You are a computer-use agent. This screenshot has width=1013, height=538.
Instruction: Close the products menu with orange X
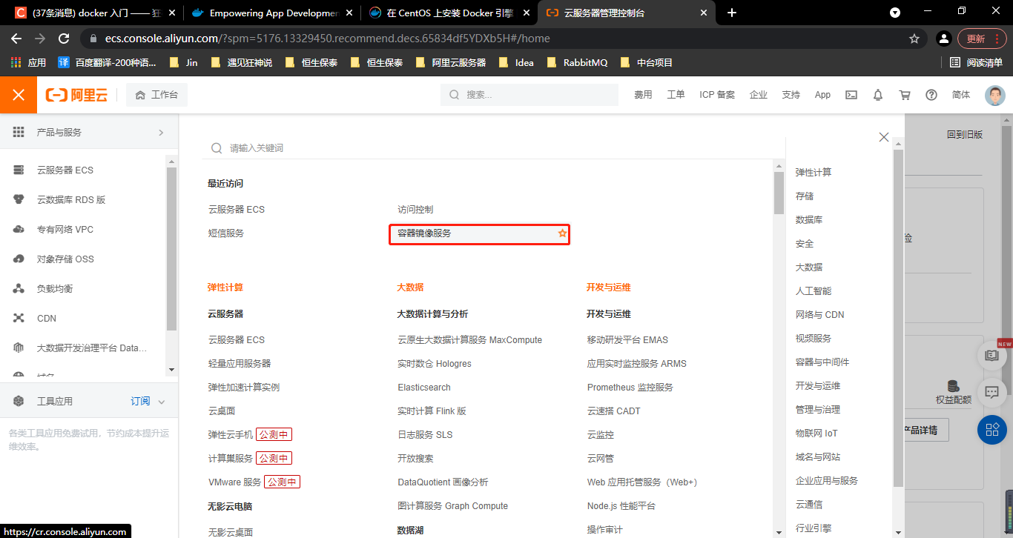(x=19, y=95)
